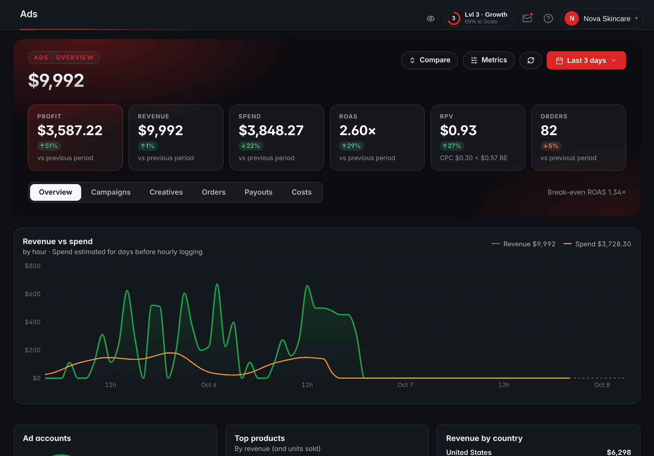The image size is (654, 456).
Task: Click the Oct 7 chart axis label
Action: tap(405, 385)
